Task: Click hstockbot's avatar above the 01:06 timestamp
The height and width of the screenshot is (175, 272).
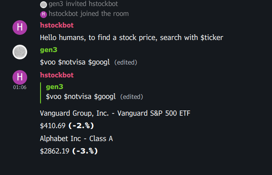Action: pyautogui.click(x=19, y=77)
